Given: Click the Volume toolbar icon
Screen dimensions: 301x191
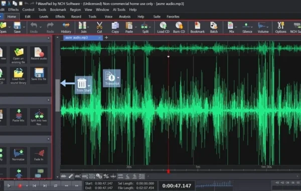Looking at the screenshot, I should coord(262,27).
